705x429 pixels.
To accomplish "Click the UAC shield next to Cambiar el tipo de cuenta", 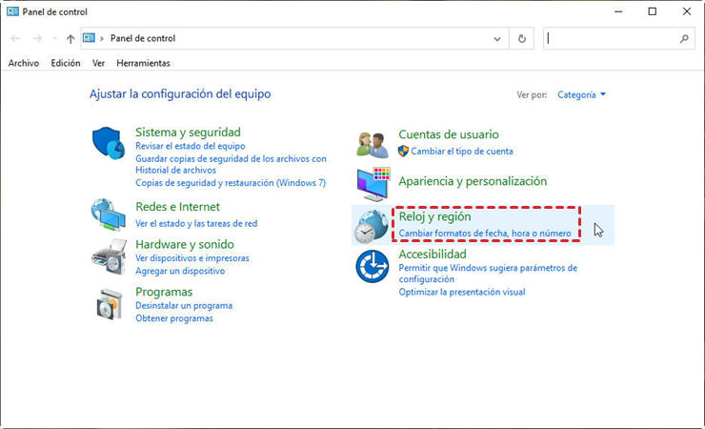I will tap(403, 151).
